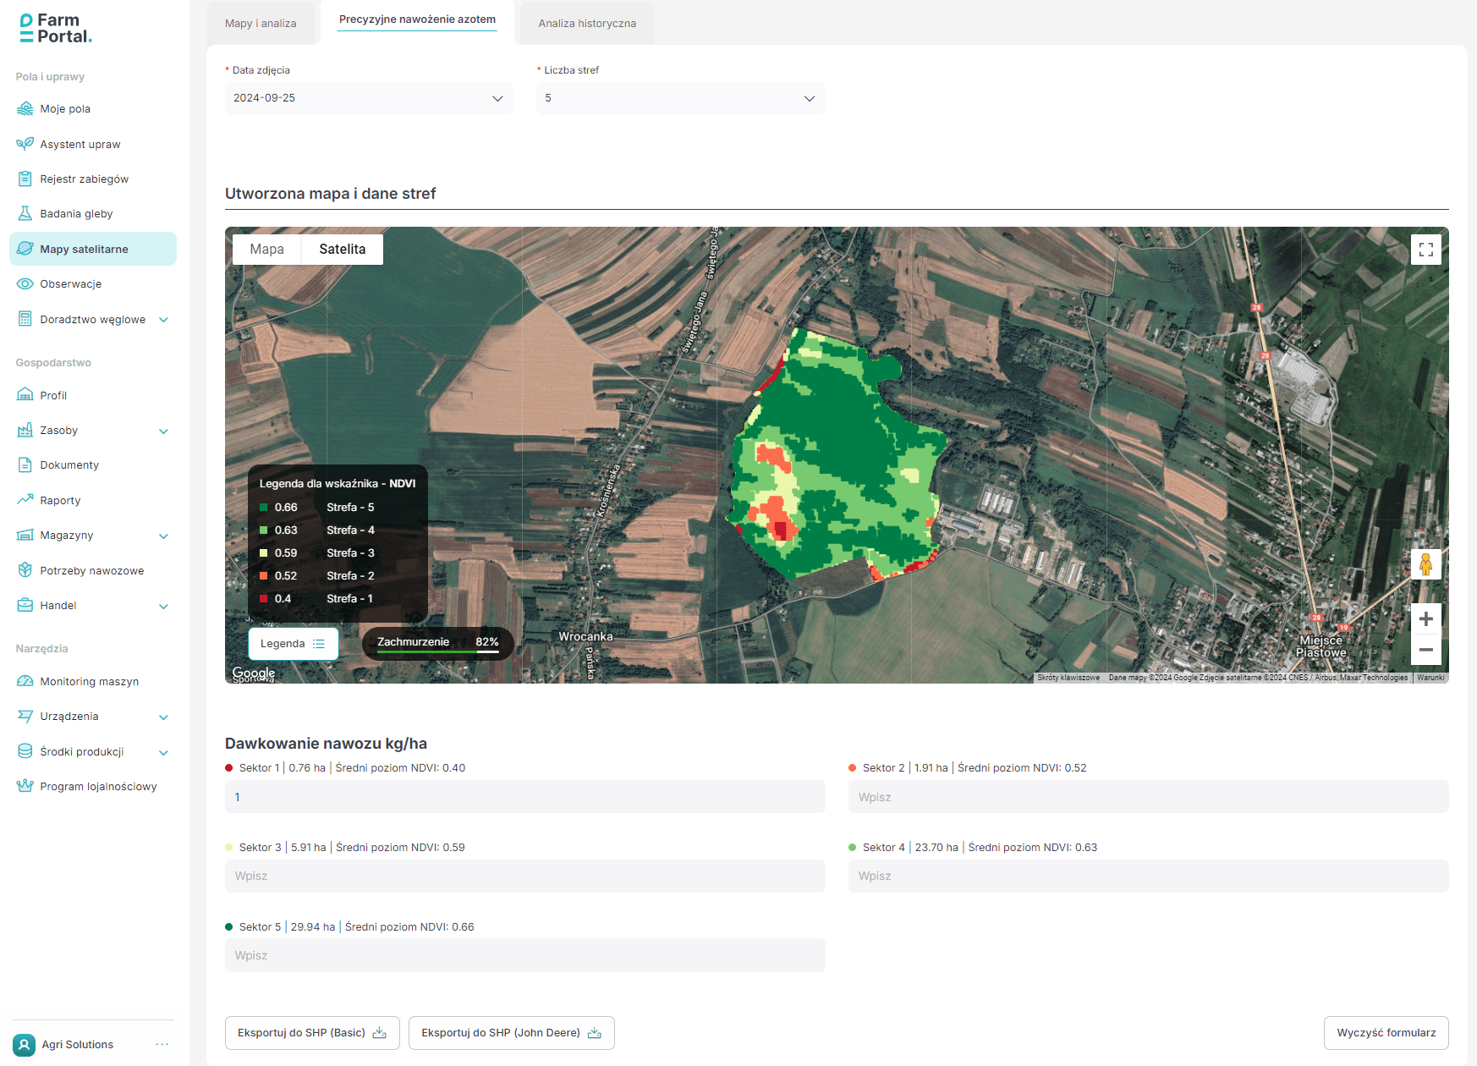Viewport: 1477px width, 1066px height.
Task: Click Mapy satelitarne planet icon
Action: point(25,249)
